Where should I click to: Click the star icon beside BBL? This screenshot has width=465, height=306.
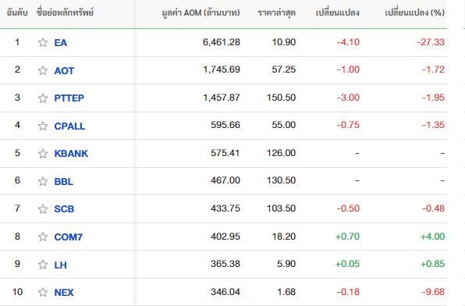point(43,181)
